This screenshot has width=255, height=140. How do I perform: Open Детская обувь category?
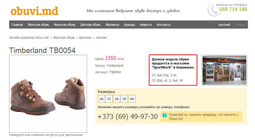click(x=90, y=25)
